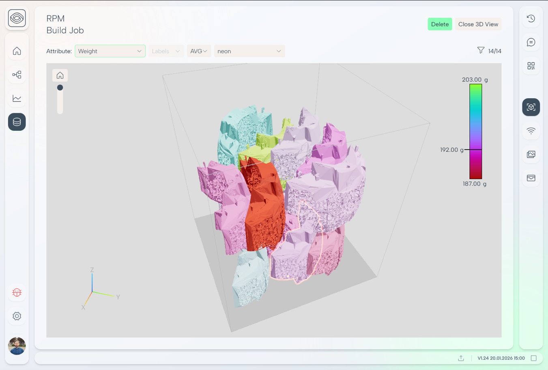Click the red bug report icon
Screen dimensions: 548x370
point(17,292)
